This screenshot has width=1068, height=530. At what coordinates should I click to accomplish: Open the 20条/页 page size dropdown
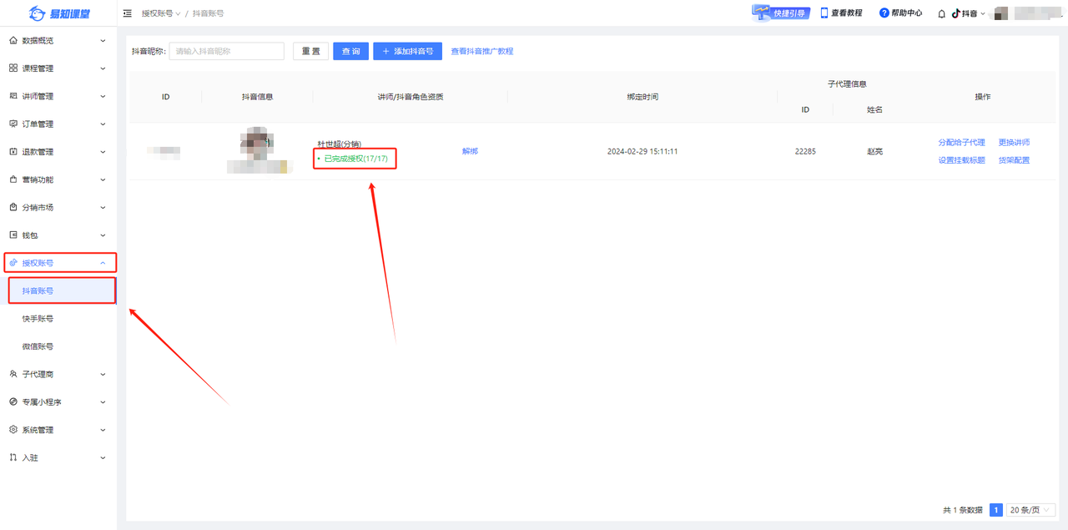pos(1031,510)
